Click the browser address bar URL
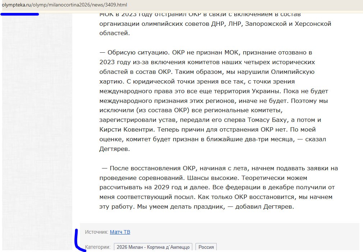 [x=65, y=5]
